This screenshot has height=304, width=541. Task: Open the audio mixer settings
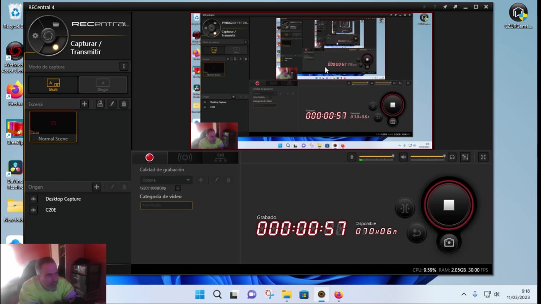(465, 157)
